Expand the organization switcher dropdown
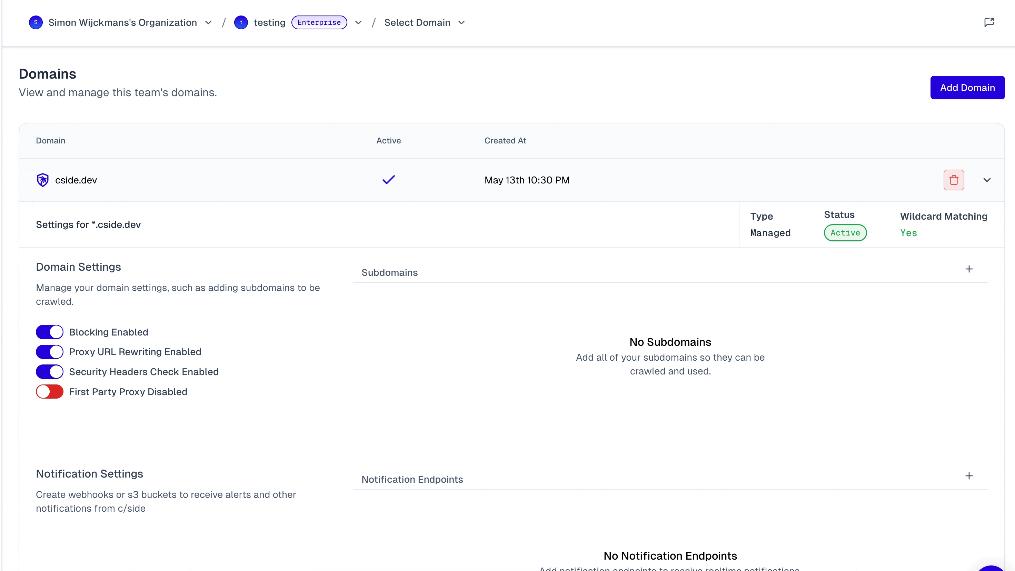 pos(208,22)
